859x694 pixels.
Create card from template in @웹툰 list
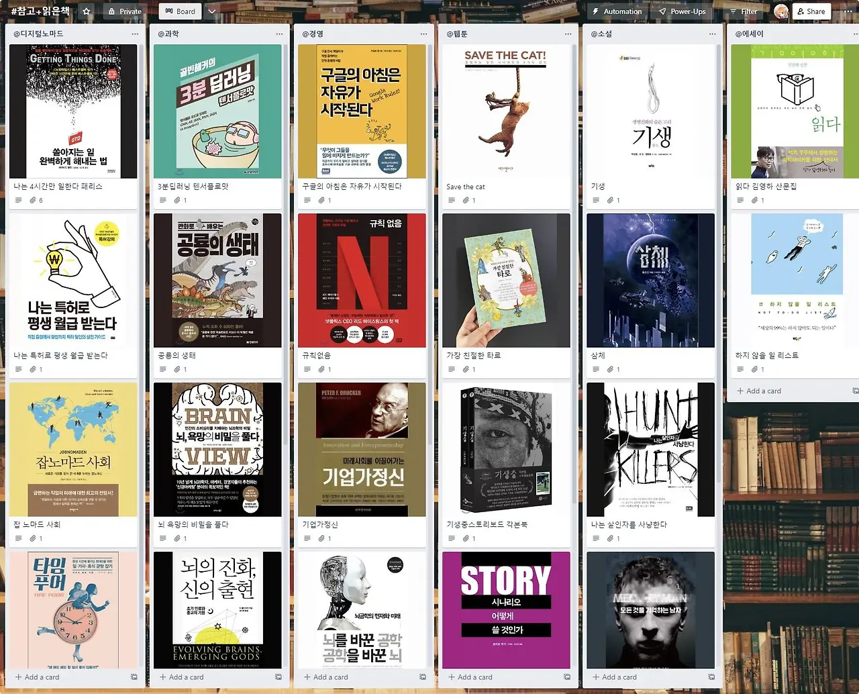click(566, 677)
